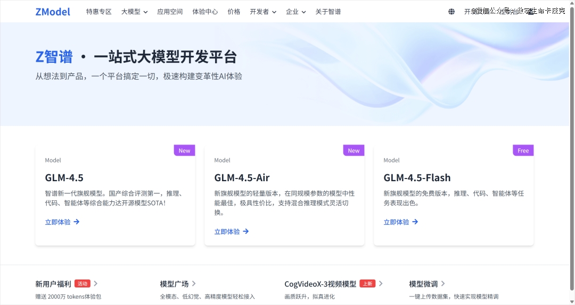This screenshot has height=305, width=575.
Task: Open the 开发者 dropdown menu
Action: [263, 12]
